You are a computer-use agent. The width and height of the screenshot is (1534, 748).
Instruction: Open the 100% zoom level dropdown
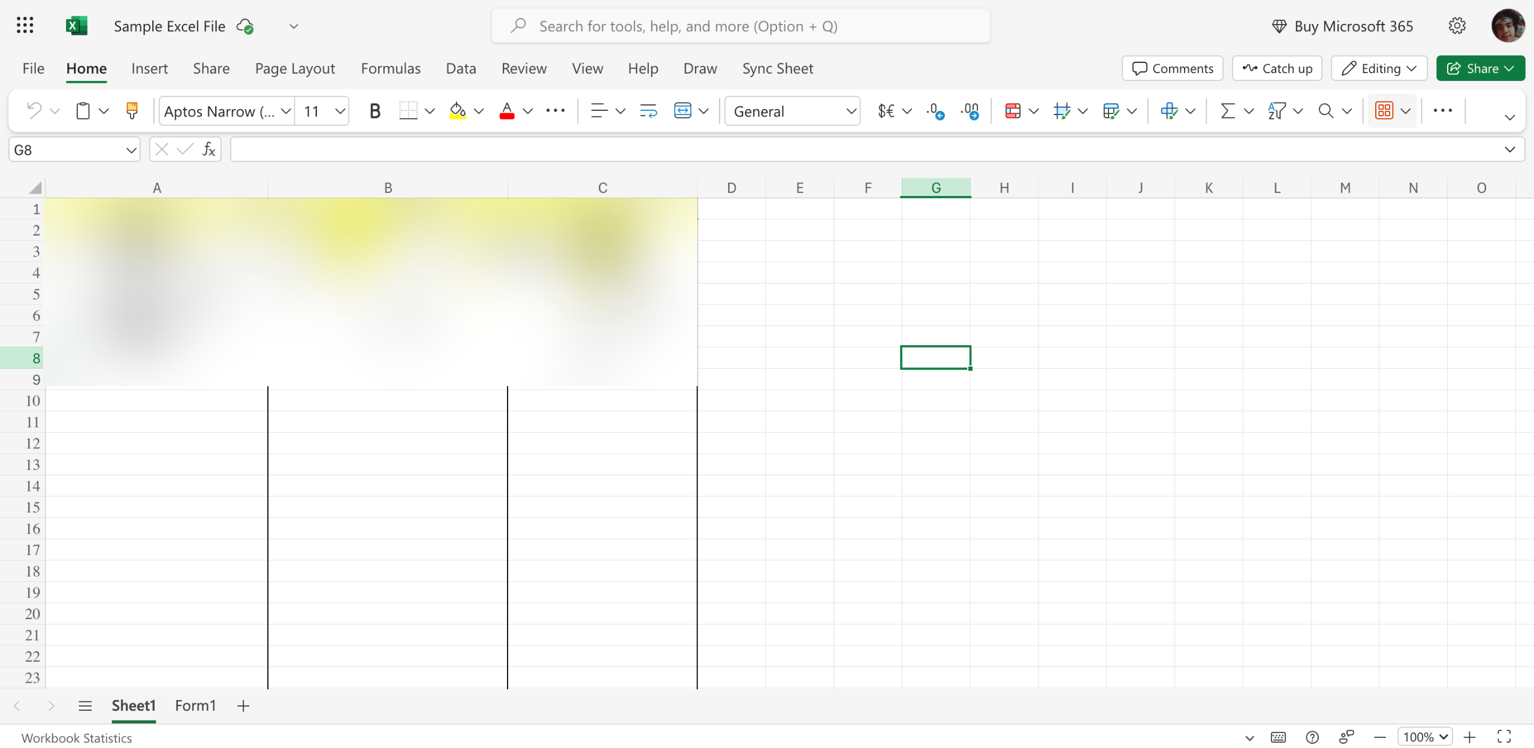click(x=1424, y=737)
